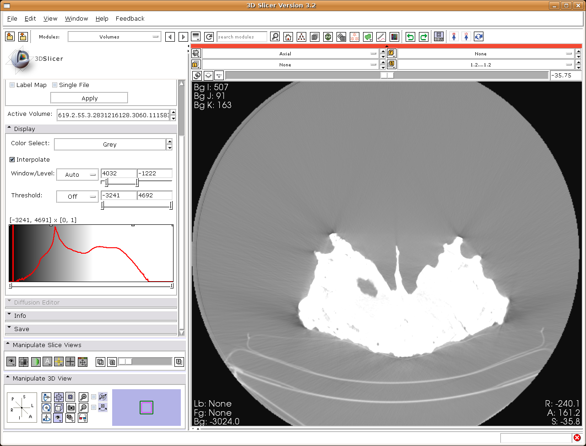The image size is (586, 446).
Task: Click the search modules input field
Action: [242, 37]
